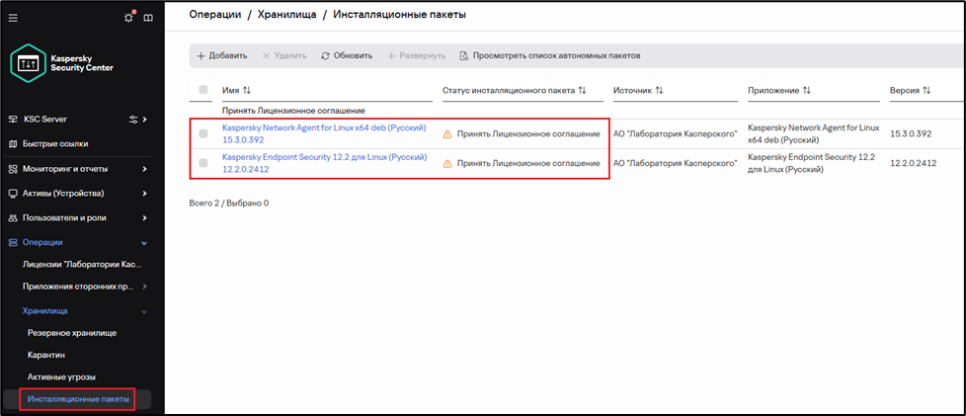966x416 pixels.
Task: Open KSC Server settings sliders icon
Action: pos(134,120)
